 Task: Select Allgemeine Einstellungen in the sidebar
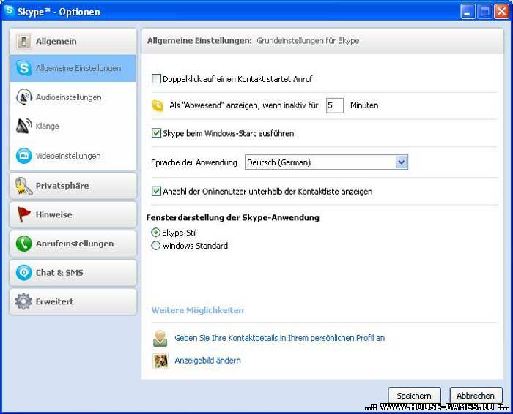[73, 68]
